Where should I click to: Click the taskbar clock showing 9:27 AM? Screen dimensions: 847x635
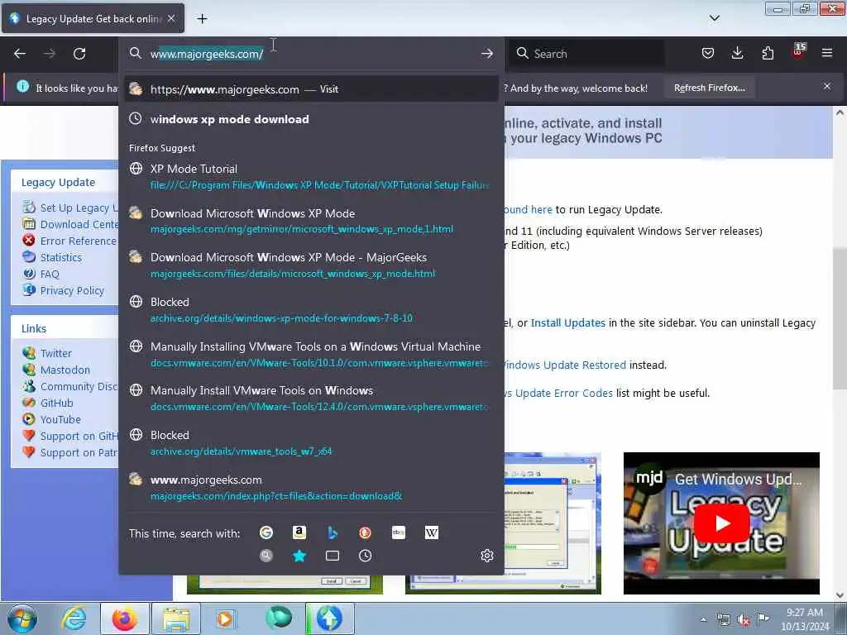(x=805, y=619)
